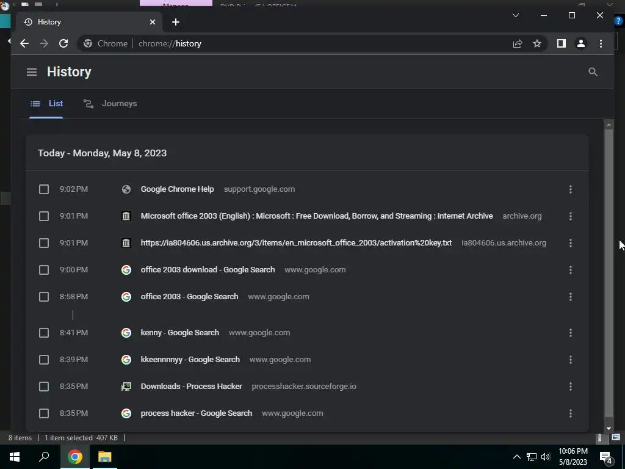The width and height of the screenshot is (625, 469).
Task: Open File Explorer from the taskbar
Action: click(105, 457)
